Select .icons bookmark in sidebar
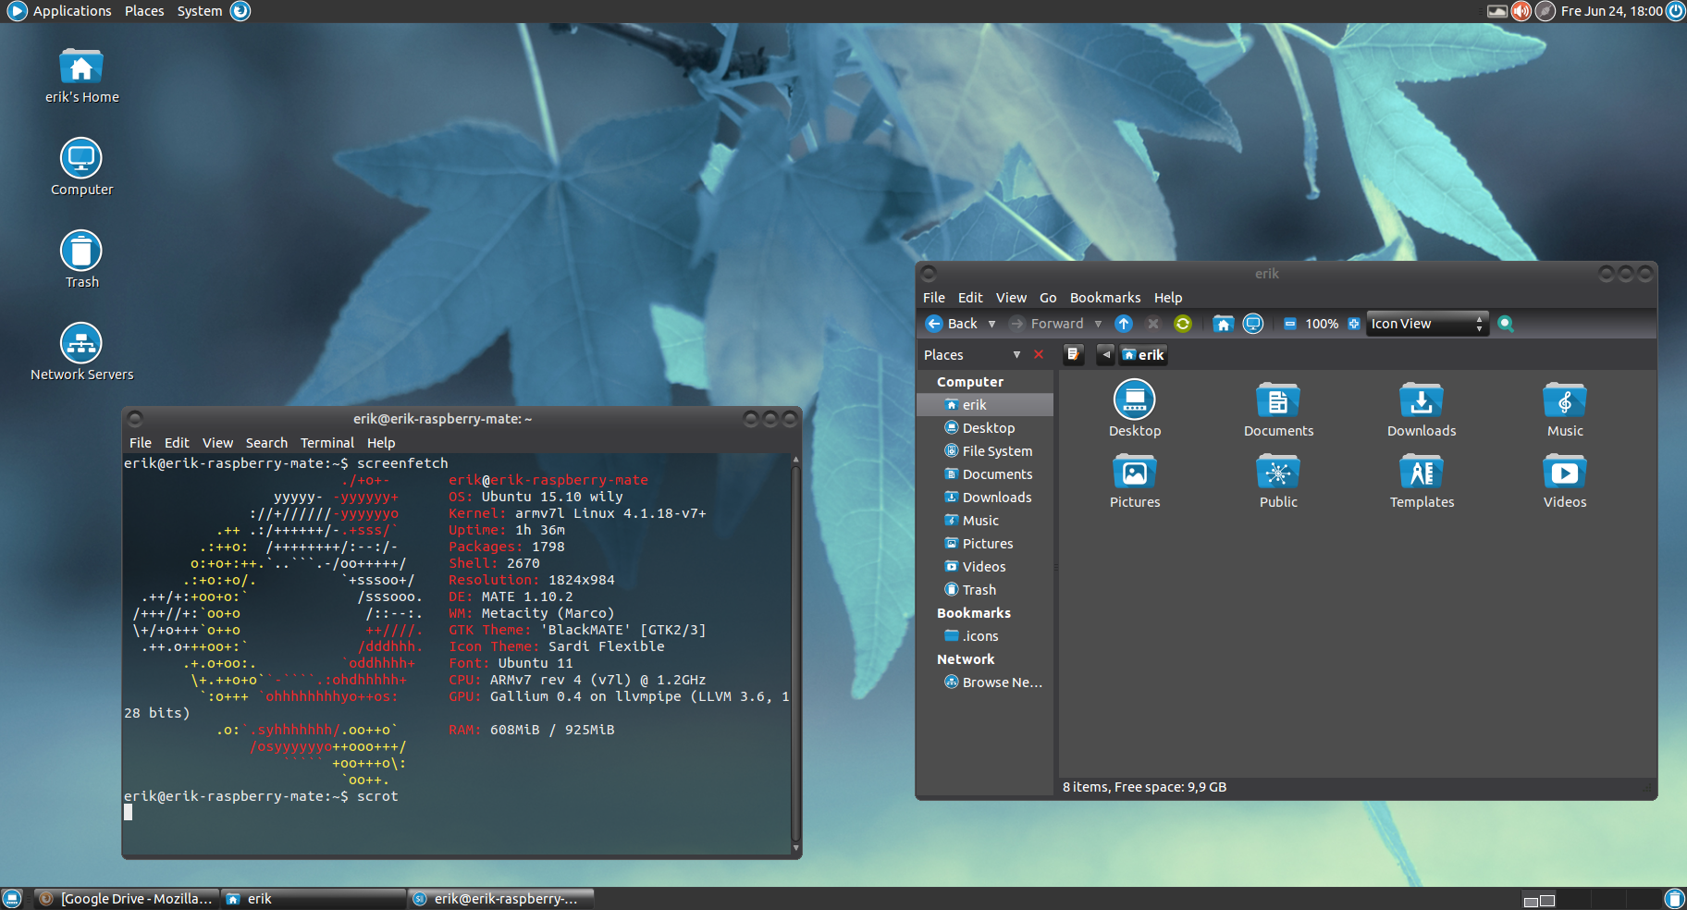Screen dimensions: 1687x910 tap(985, 636)
